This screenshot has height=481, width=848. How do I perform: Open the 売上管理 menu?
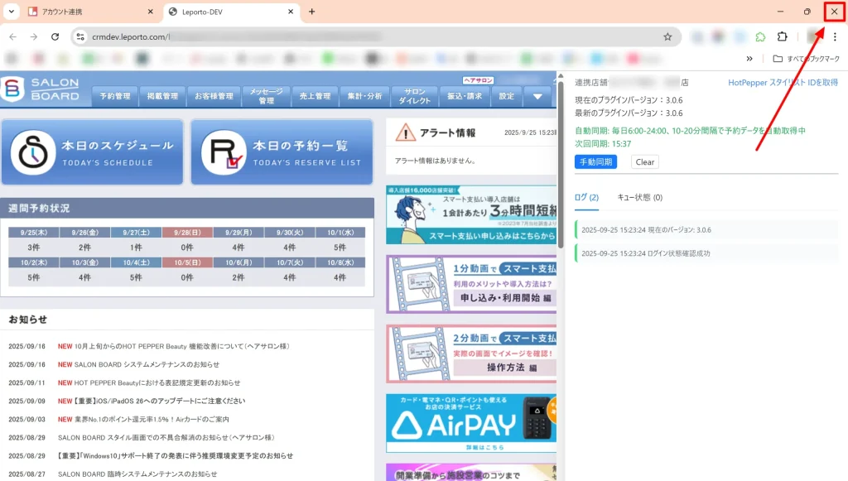[315, 96]
